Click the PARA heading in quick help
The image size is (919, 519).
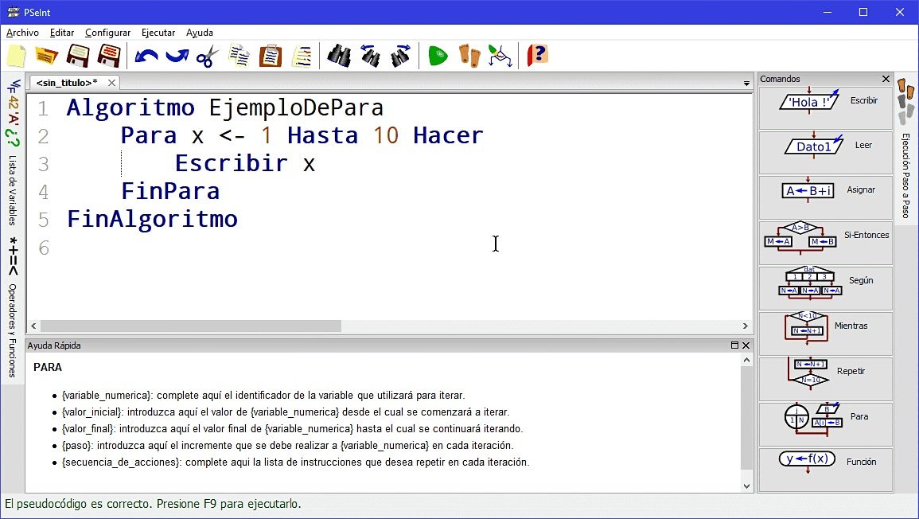tap(48, 367)
